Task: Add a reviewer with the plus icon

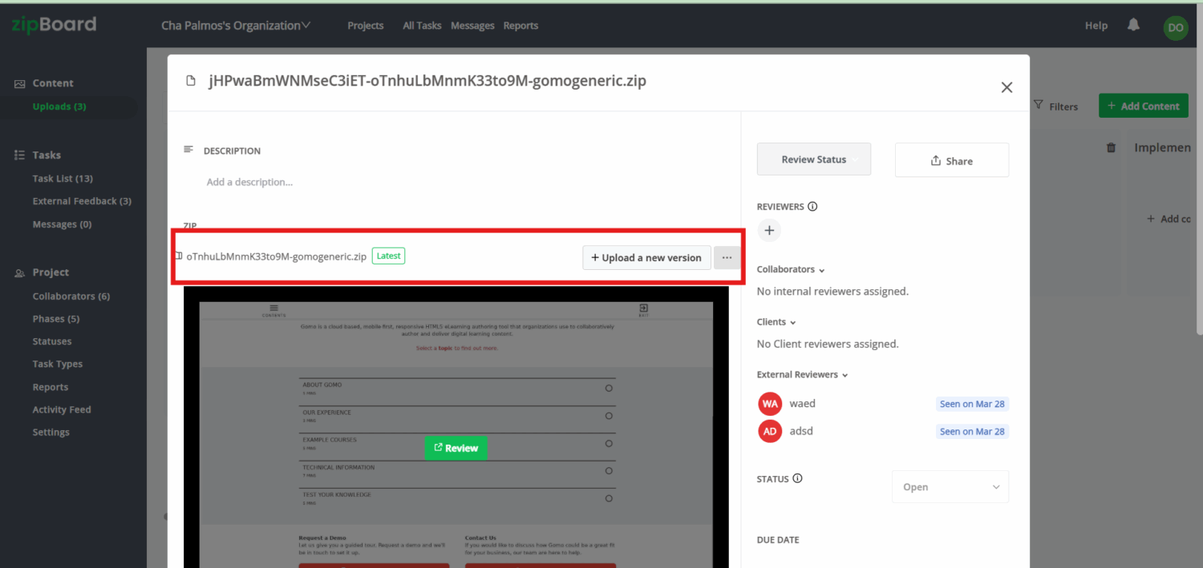Action: point(769,231)
